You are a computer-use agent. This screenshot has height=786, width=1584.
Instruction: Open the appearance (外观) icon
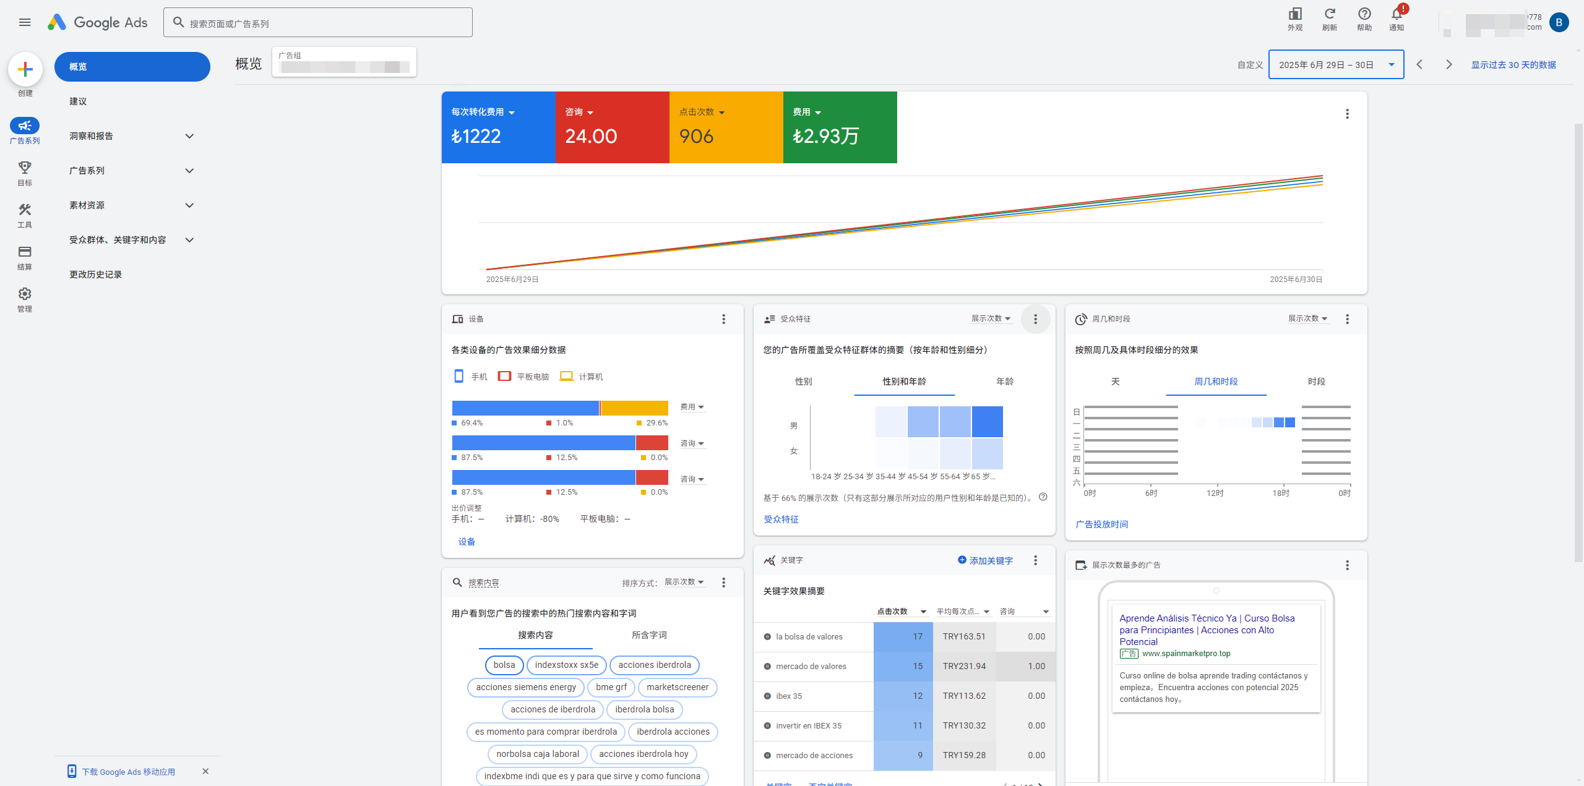click(x=1294, y=14)
